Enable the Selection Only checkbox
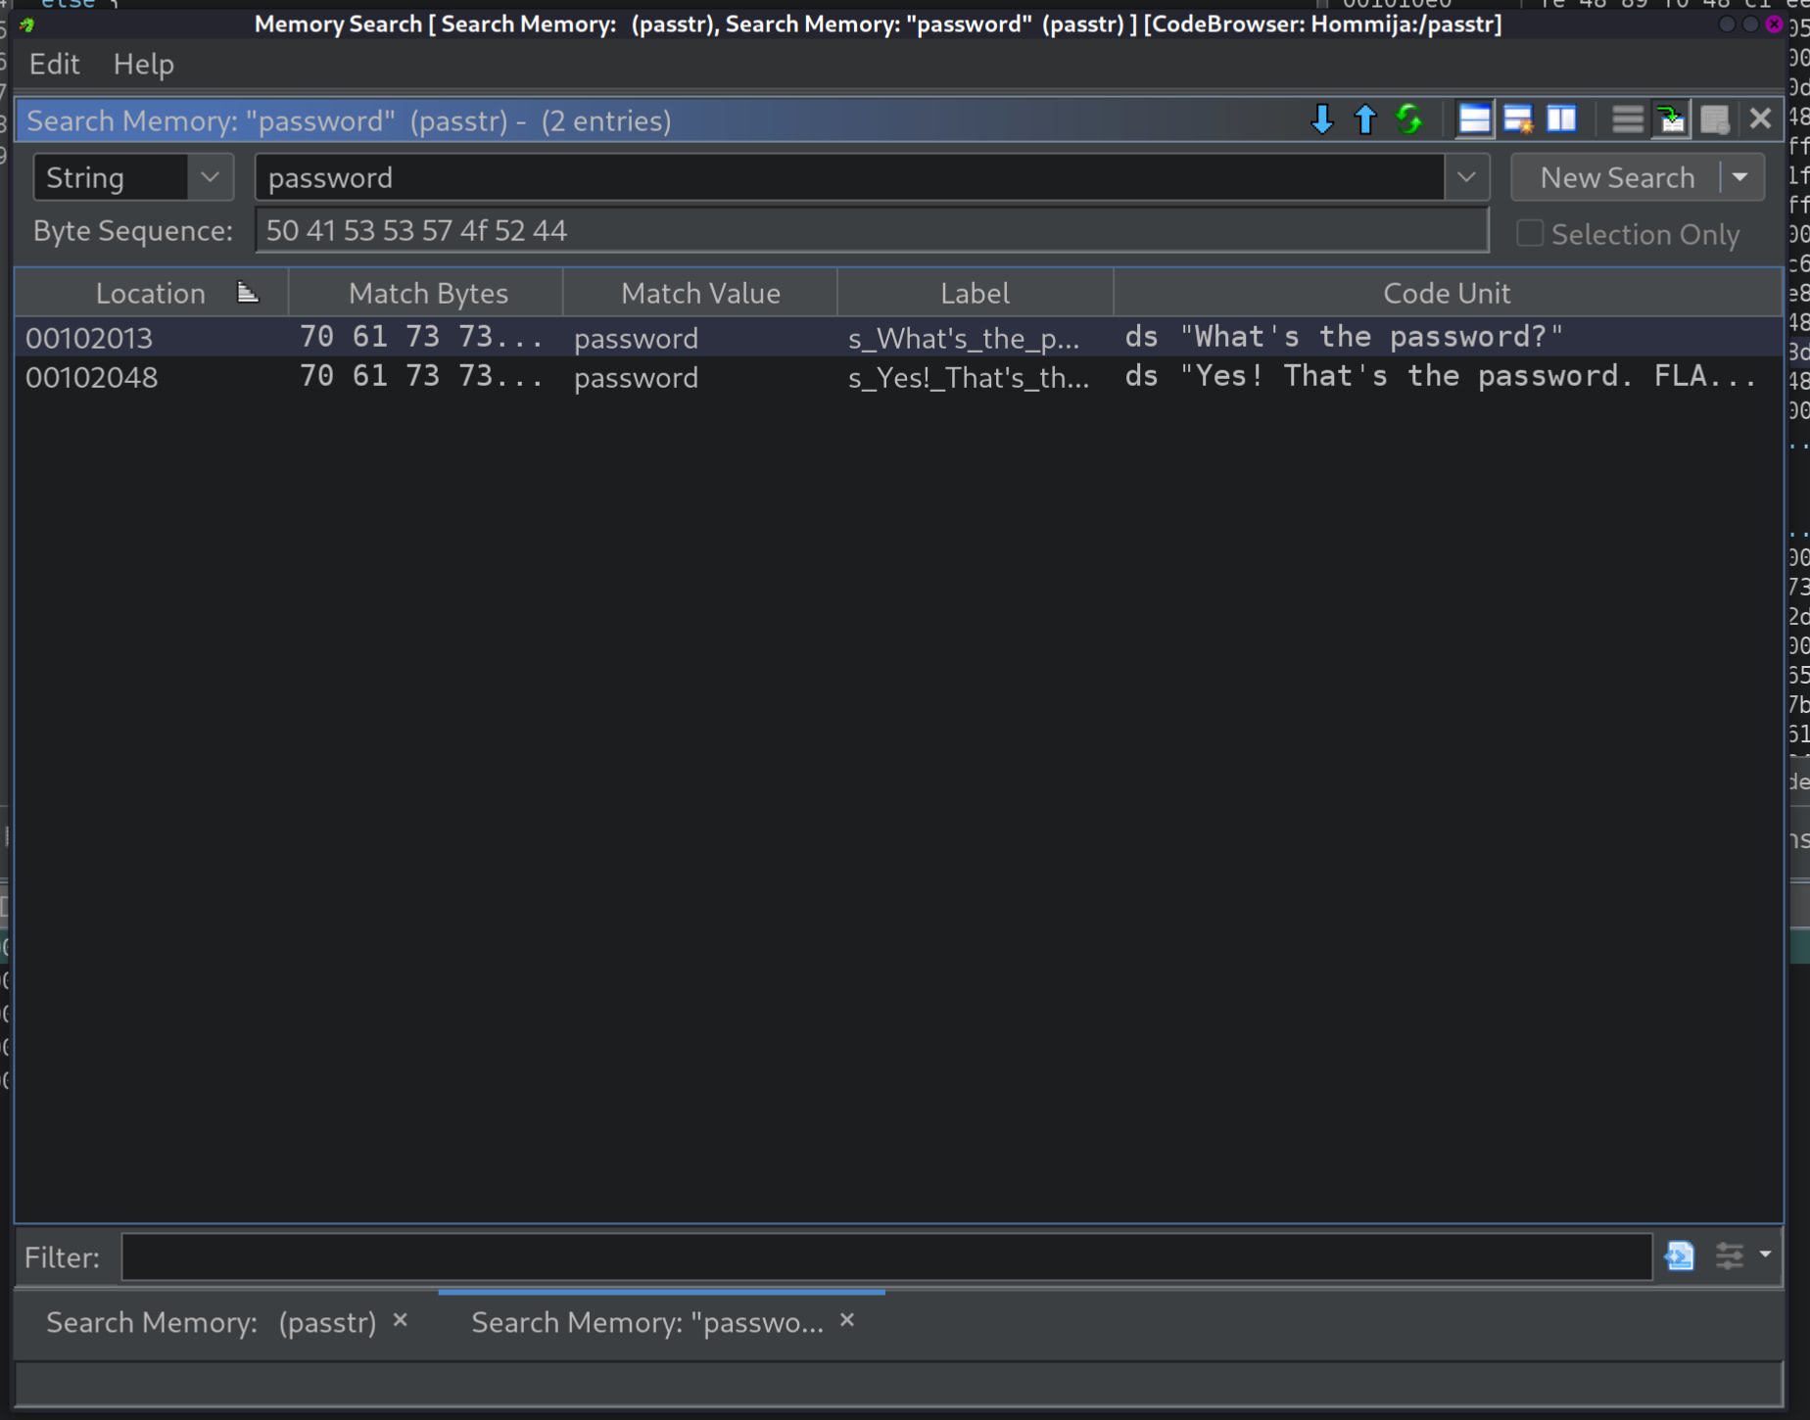The width and height of the screenshot is (1810, 1420). point(1529,234)
